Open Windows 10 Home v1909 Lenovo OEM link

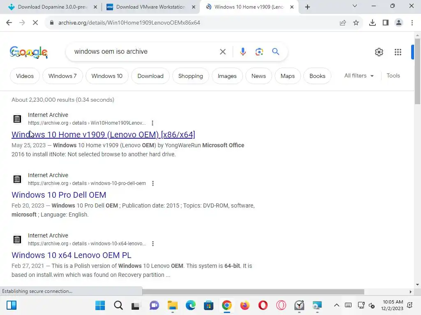(x=103, y=135)
